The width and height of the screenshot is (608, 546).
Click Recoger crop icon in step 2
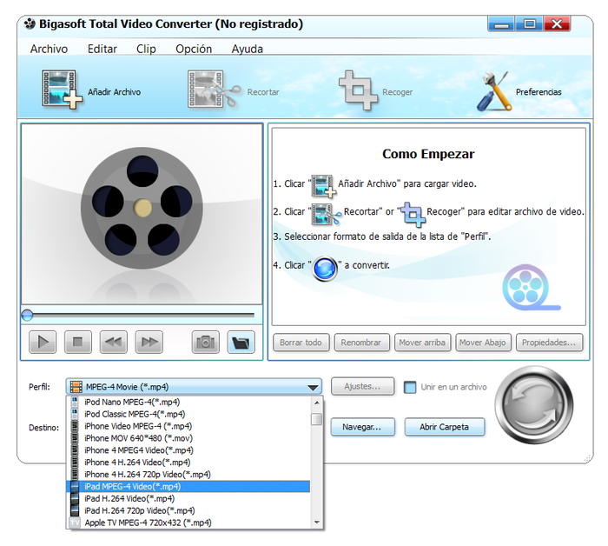(413, 214)
